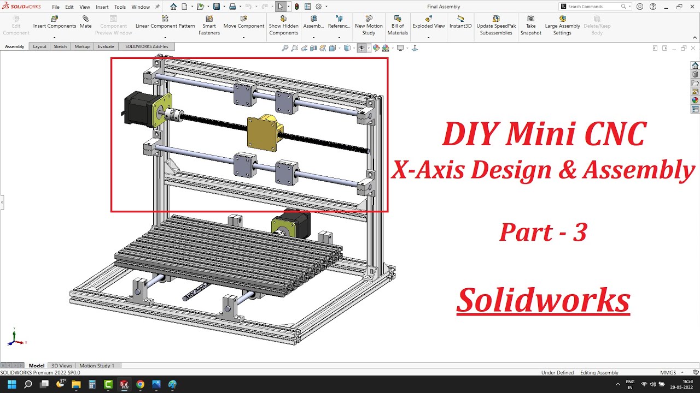The width and height of the screenshot is (700, 393).
Task: Insert a Bill of Materials
Action: tap(398, 26)
